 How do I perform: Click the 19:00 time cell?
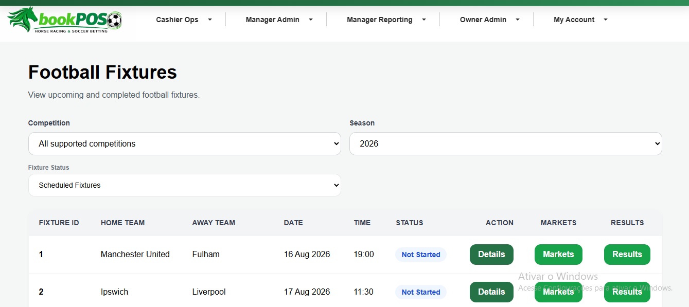point(364,254)
